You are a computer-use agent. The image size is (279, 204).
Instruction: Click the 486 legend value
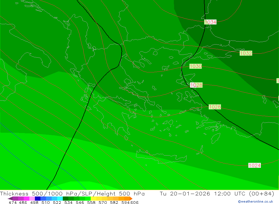[x=23, y=202]
